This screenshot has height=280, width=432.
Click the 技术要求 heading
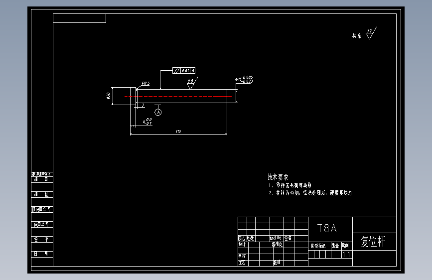point(278,177)
